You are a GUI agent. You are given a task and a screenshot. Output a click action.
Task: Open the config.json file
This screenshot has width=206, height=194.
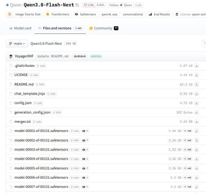click(23, 103)
